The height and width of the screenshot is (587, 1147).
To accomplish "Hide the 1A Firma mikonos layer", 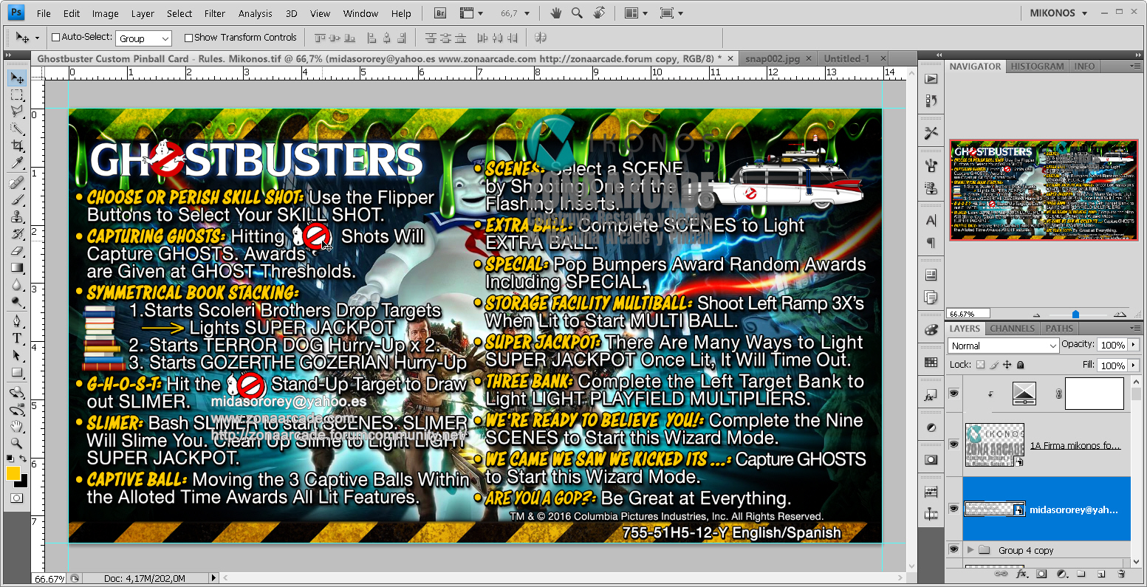I will pyautogui.click(x=953, y=444).
